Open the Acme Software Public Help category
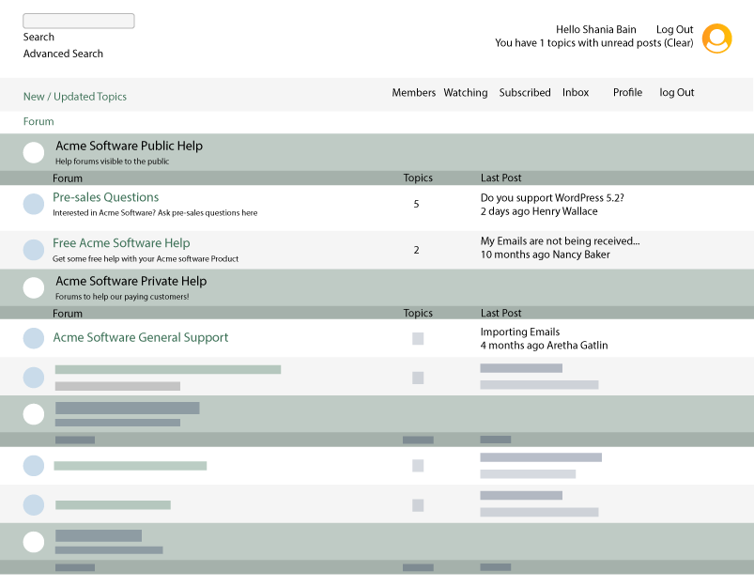The width and height of the screenshot is (754, 587). 129,146
